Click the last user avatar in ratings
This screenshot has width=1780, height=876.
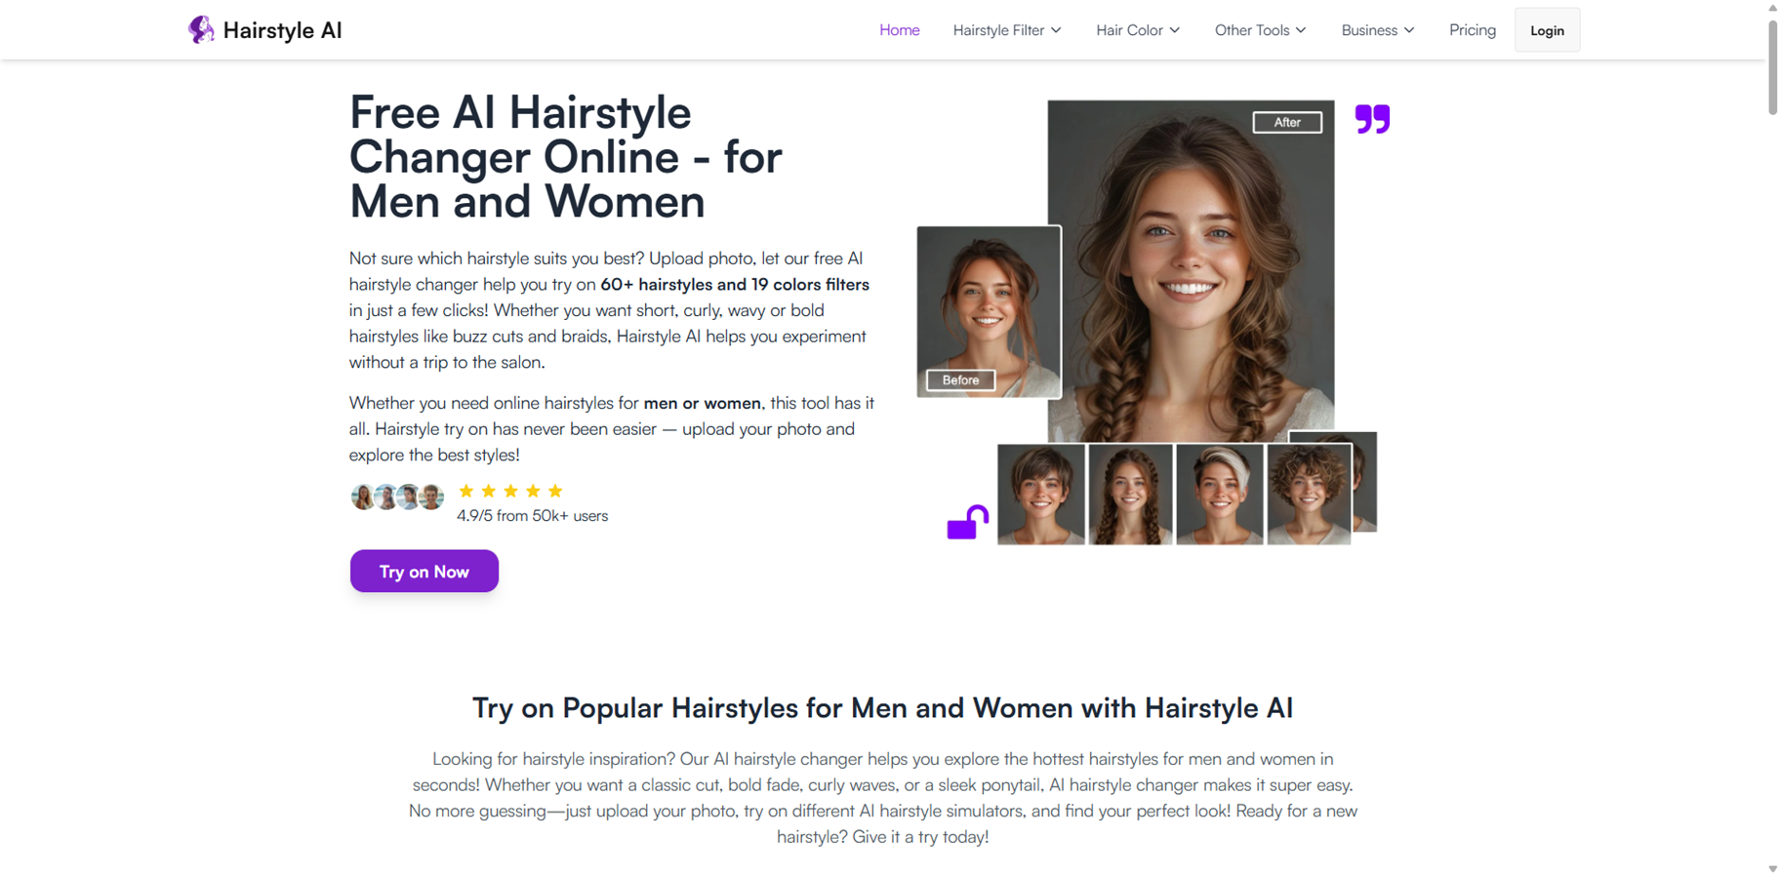coord(430,497)
